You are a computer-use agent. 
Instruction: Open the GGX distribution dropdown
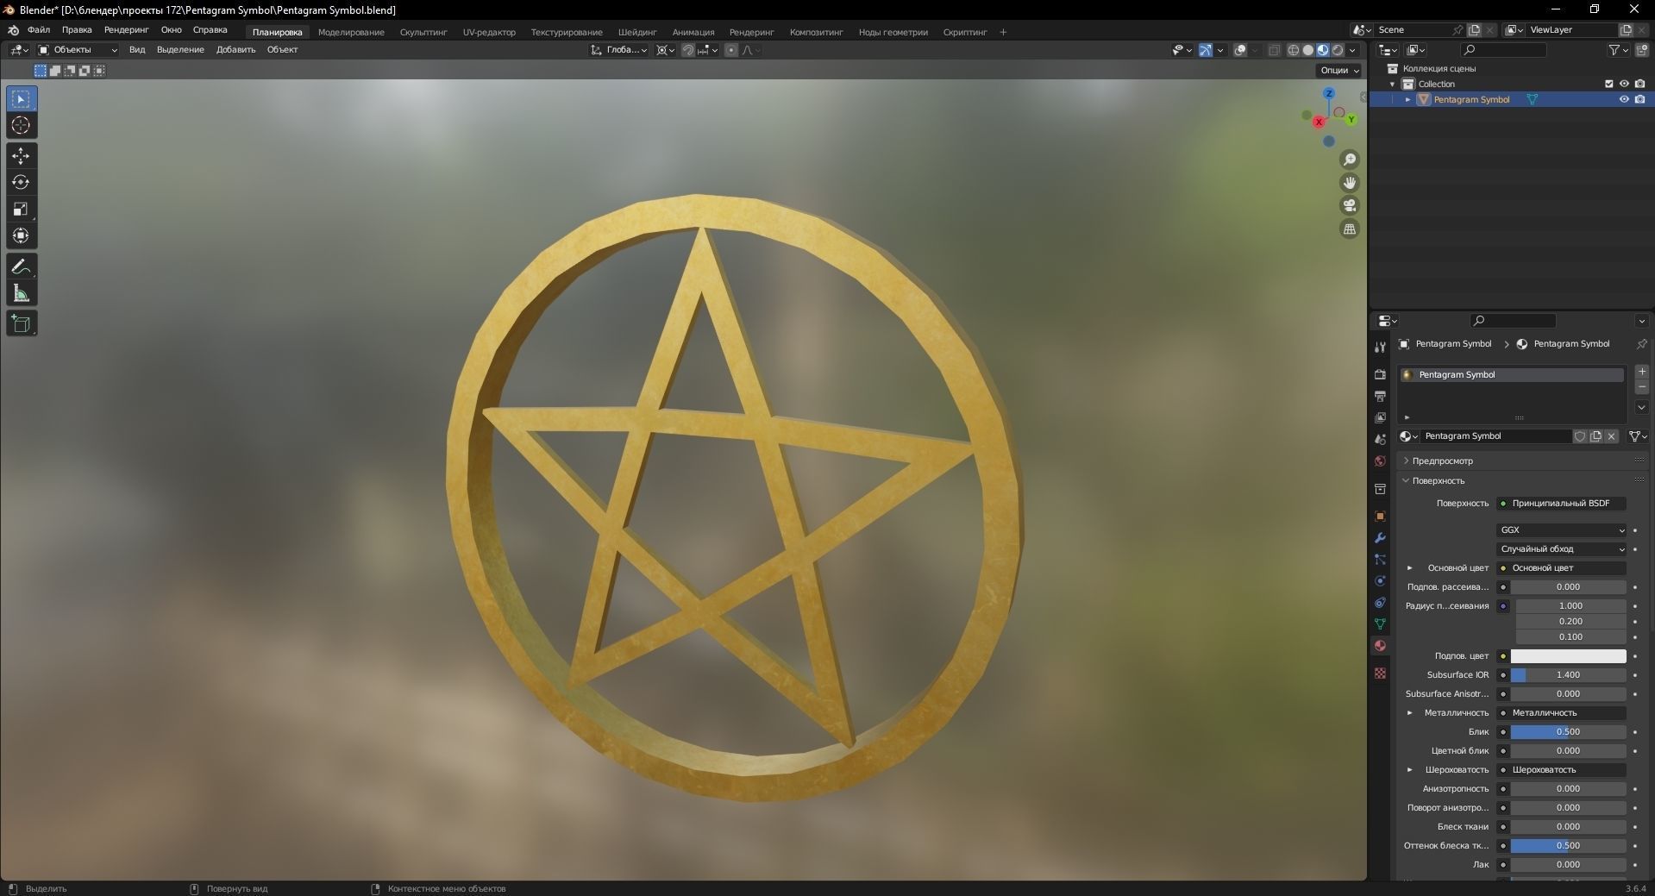[x=1562, y=530]
